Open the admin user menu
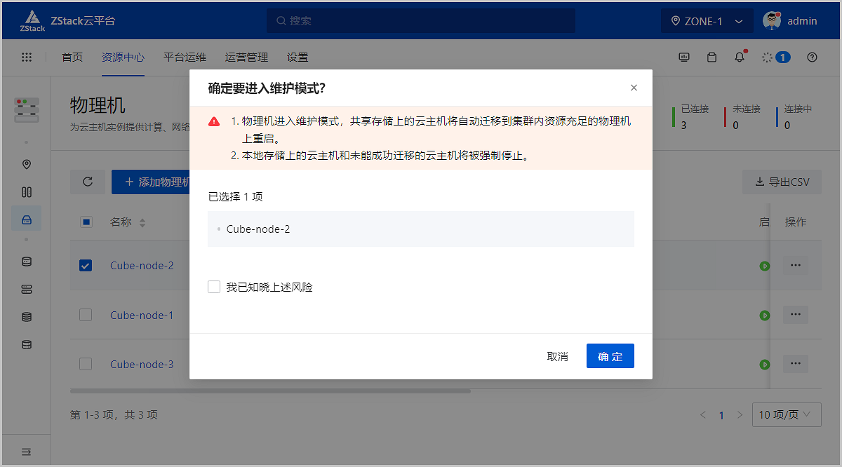Viewport: 842px width, 467px height. (x=790, y=21)
